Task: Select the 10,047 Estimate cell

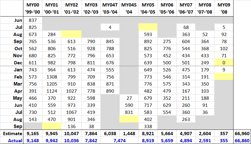Action: click(71, 133)
